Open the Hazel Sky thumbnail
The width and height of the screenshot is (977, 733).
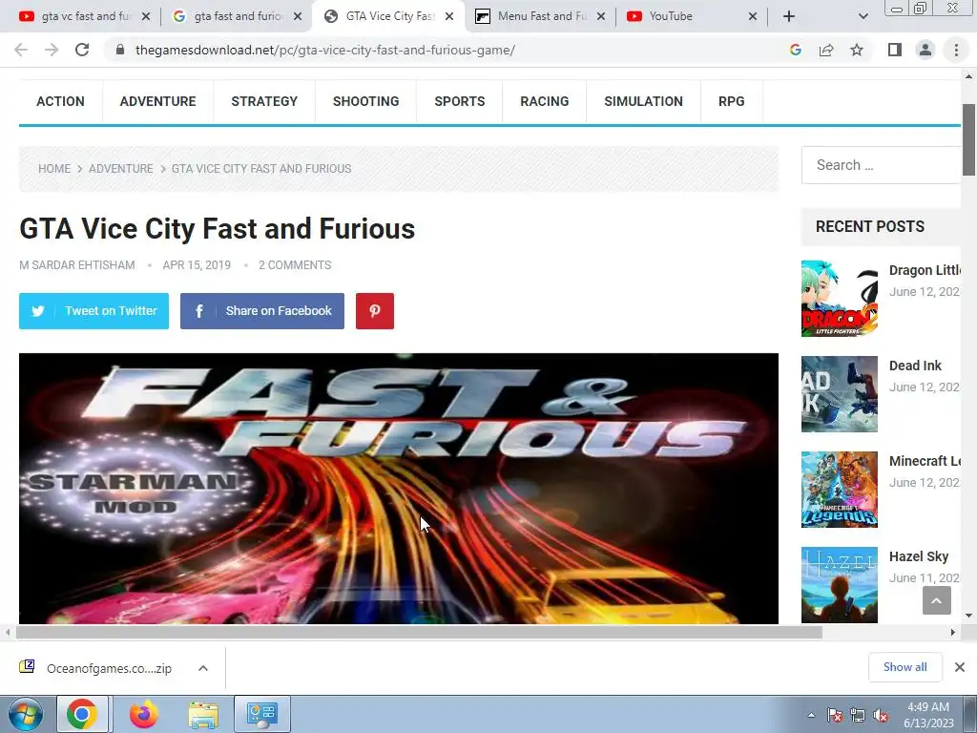[x=840, y=585]
